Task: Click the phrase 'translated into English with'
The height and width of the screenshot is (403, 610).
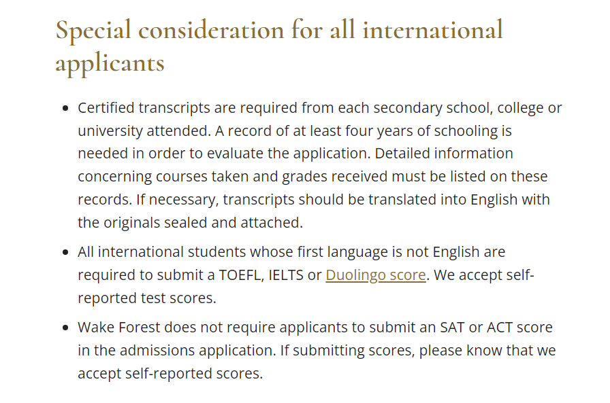Action: point(459,200)
